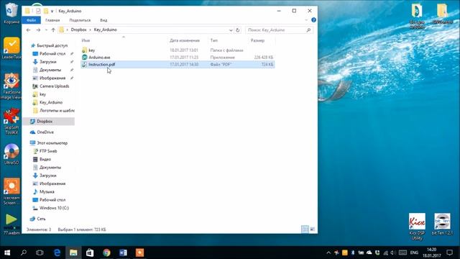Screen dimensions: 460x259
Task: Open UltraISO desktop shortcut
Action: [11, 154]
